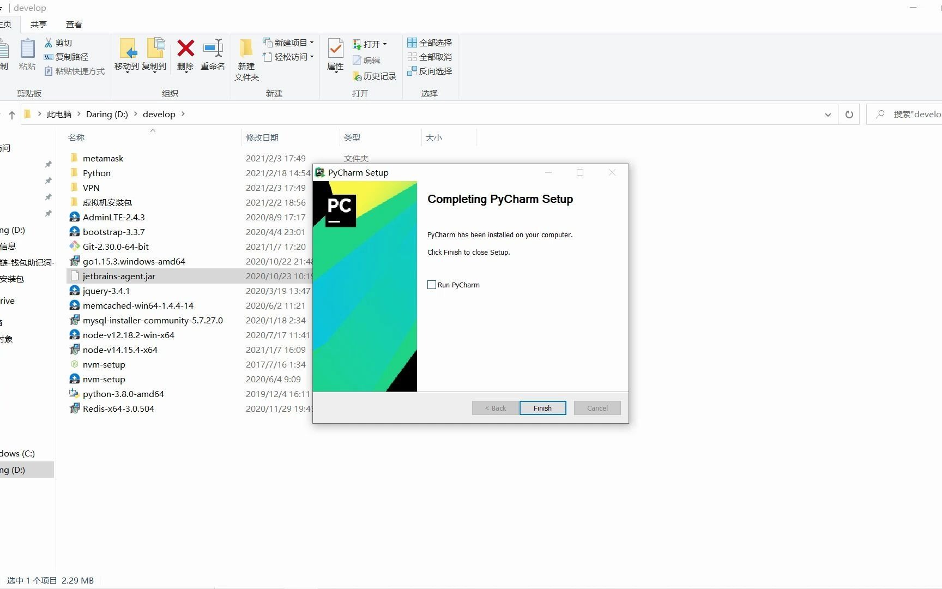The image size is (942, 589).
Task: Tick the Run PyCharm checkbox
Action: tap(432, 285)
